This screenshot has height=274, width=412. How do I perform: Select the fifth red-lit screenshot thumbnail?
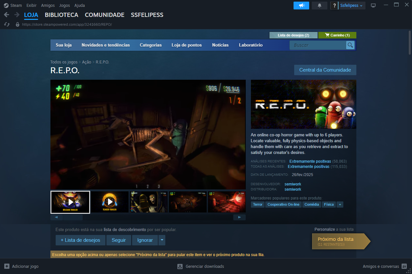[x=227, y=202]
